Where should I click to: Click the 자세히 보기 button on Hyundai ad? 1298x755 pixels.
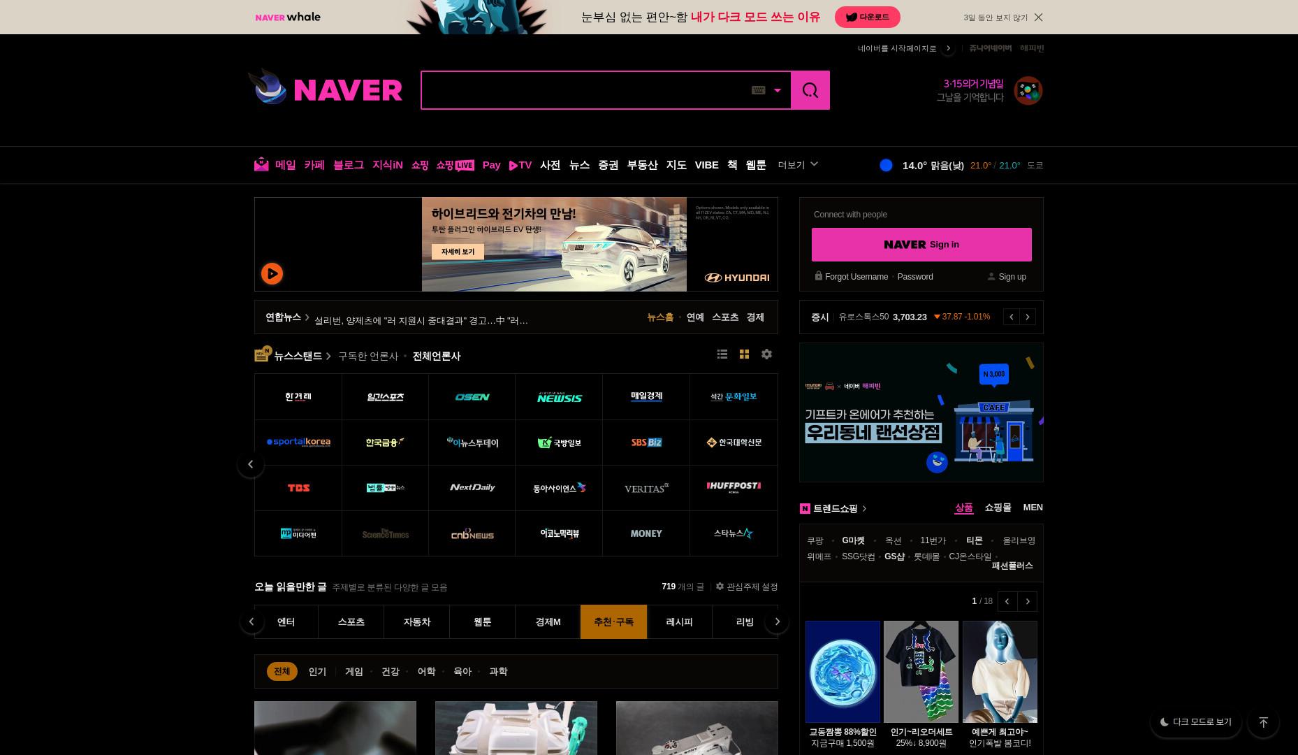pos(458,252)
